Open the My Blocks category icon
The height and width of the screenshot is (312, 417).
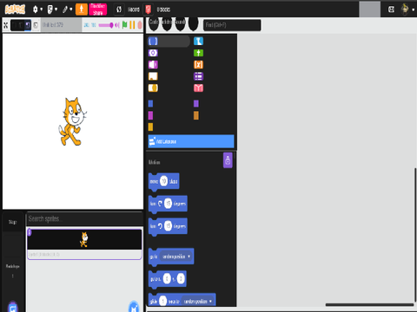198,88
